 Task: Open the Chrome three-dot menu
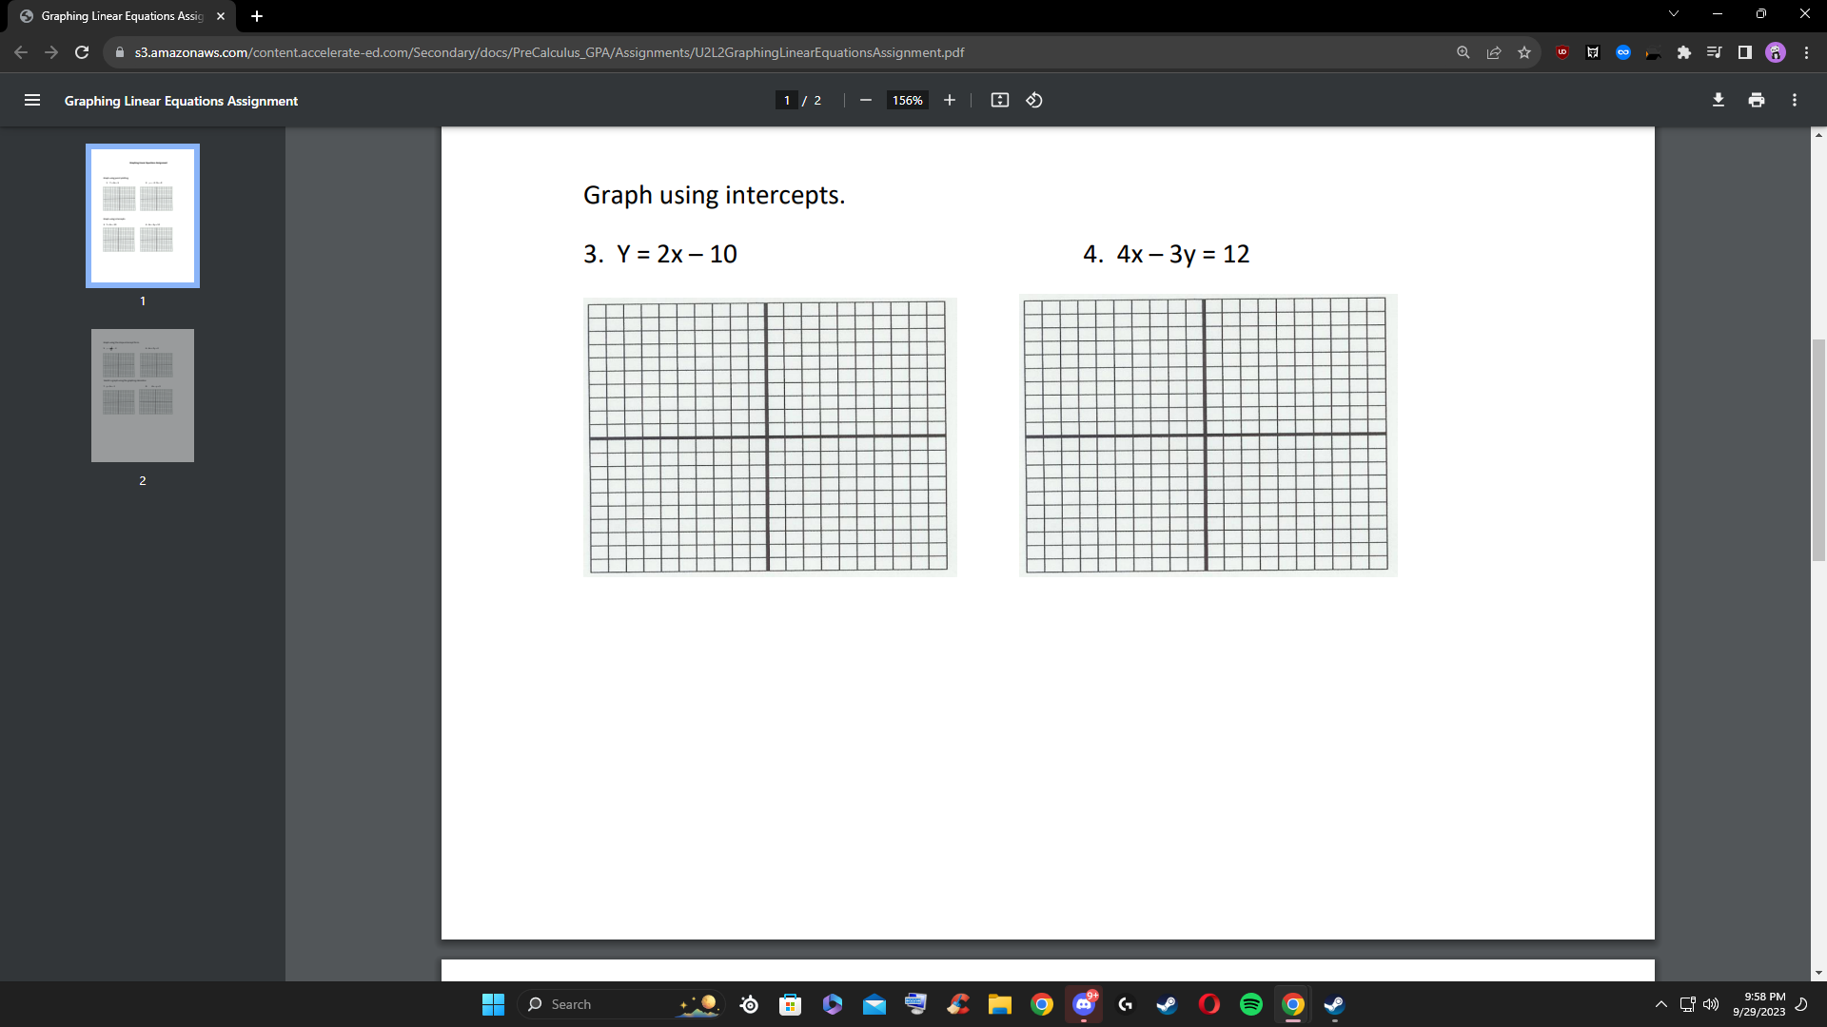coord(1806,52)
